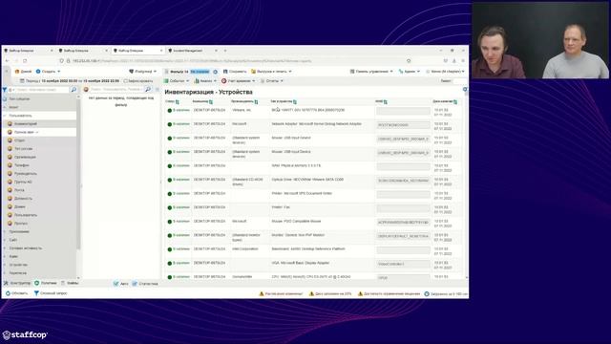Open the Анализ menu
The height and width of the screenshot is (344, 611).
(x=205, y=80)
